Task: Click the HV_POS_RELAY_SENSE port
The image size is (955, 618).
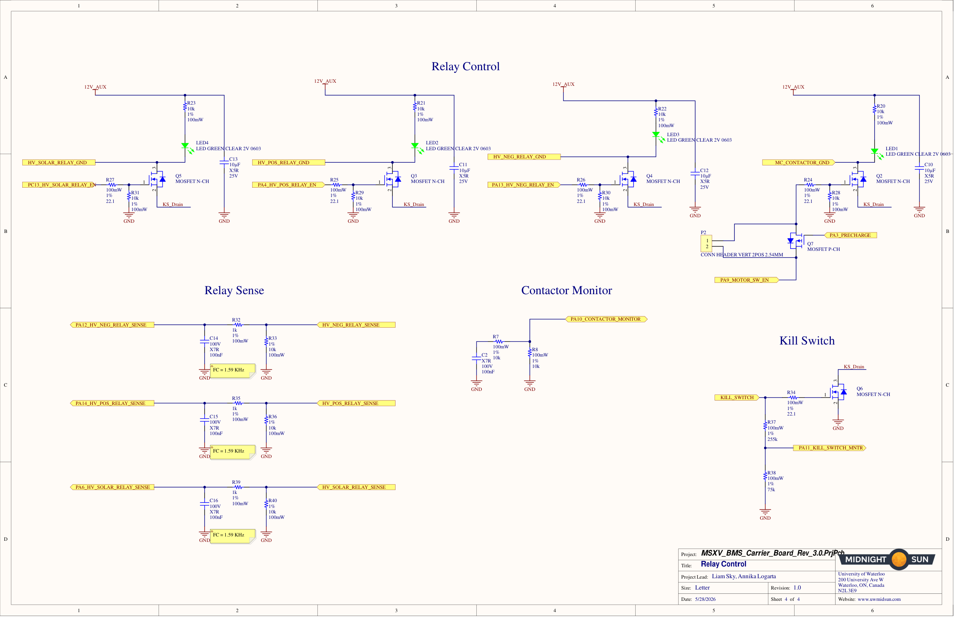Action: (356, 403)
